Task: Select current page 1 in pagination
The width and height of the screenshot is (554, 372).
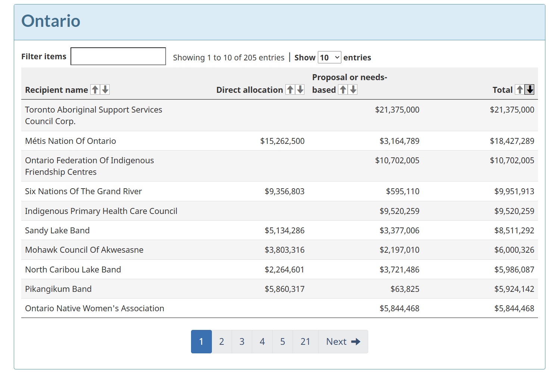Action: [201, 341]
